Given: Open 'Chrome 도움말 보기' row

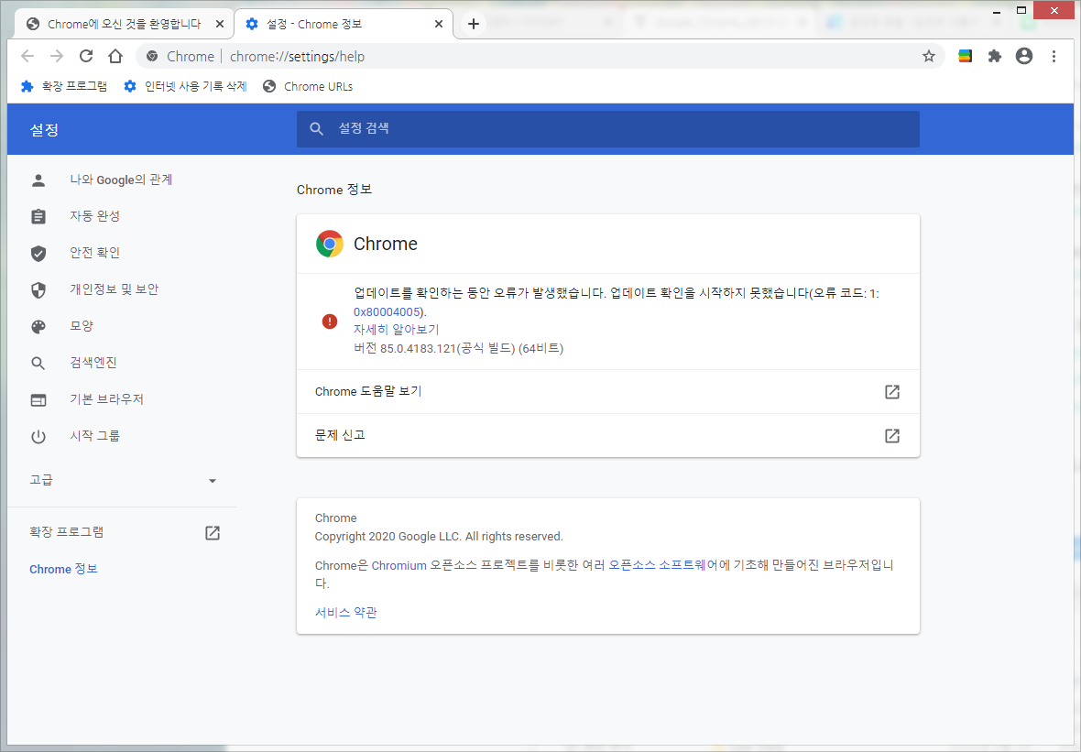Looking at the screenshot, I should coord(608,391).
